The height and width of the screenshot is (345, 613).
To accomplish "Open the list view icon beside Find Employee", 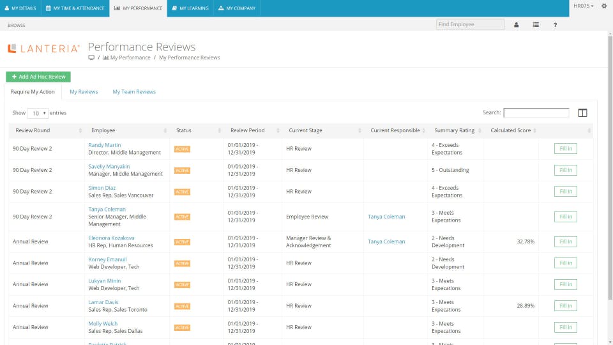I will pos(536,25).
